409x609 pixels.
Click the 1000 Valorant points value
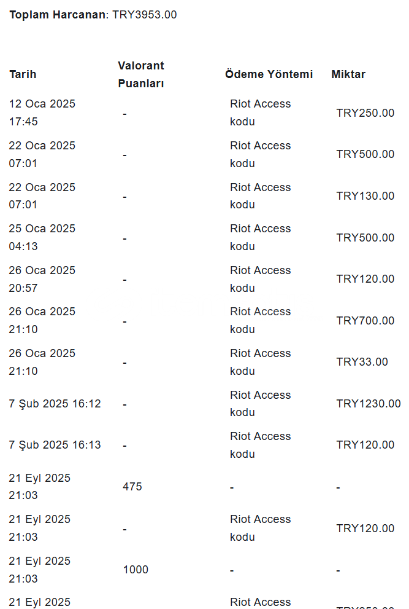point(136,570)
